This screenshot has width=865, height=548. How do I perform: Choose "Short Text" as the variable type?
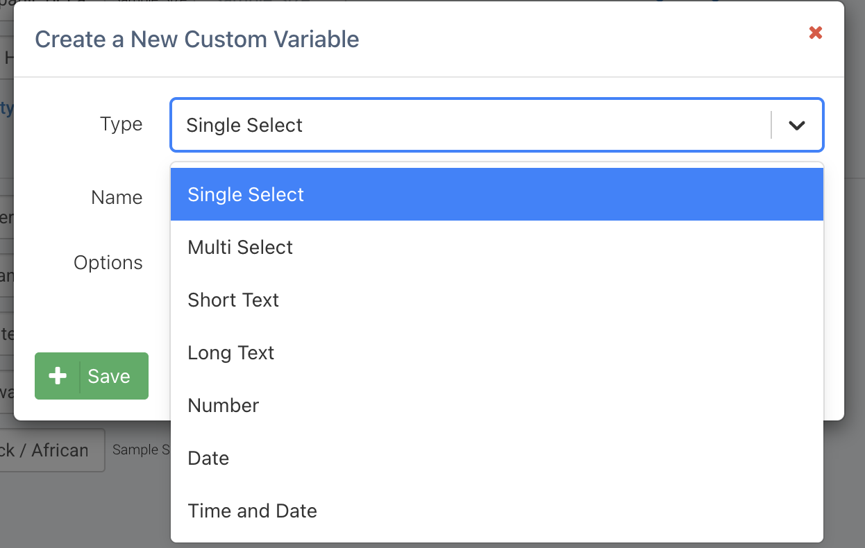233,300
